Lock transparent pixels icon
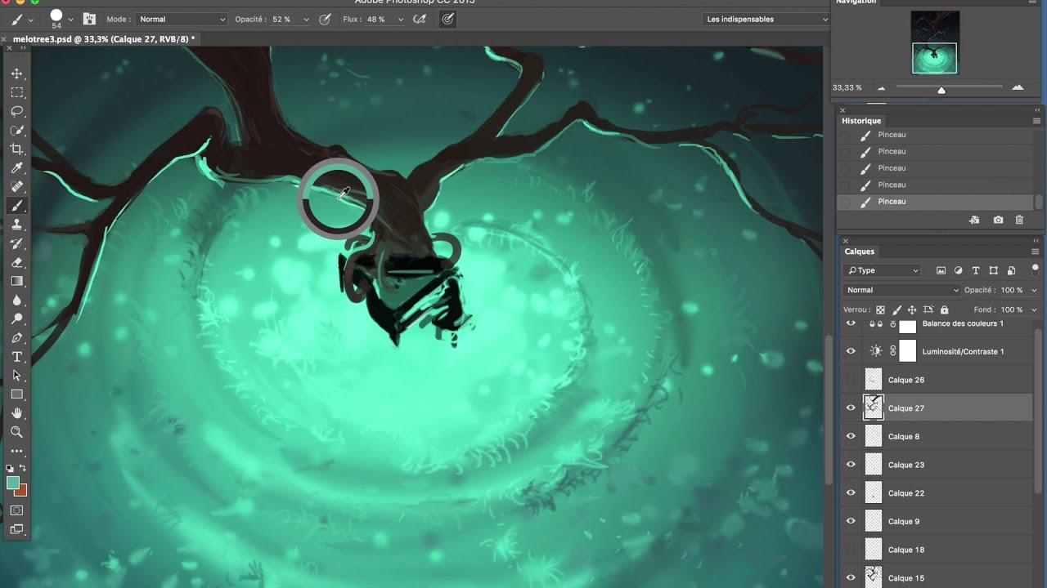 point(880,310)
